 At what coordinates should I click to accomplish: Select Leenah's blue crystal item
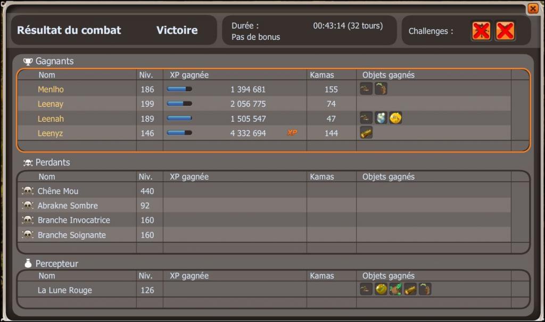click(x=381, y=118)
